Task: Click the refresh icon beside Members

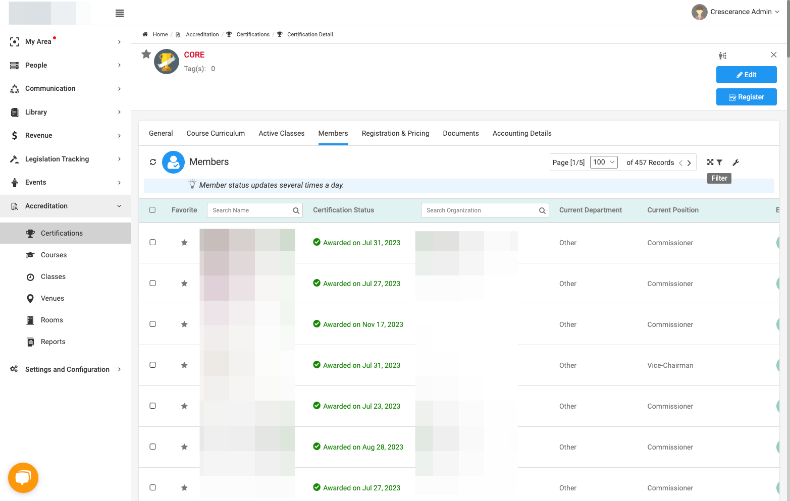Action: tap(153, 162)
